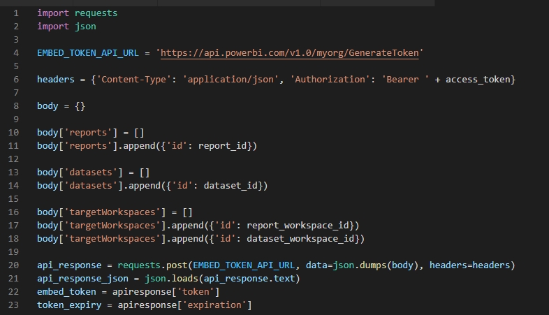Click the 'token' string on line 22

pyautogui.click(x=196, y=292)
